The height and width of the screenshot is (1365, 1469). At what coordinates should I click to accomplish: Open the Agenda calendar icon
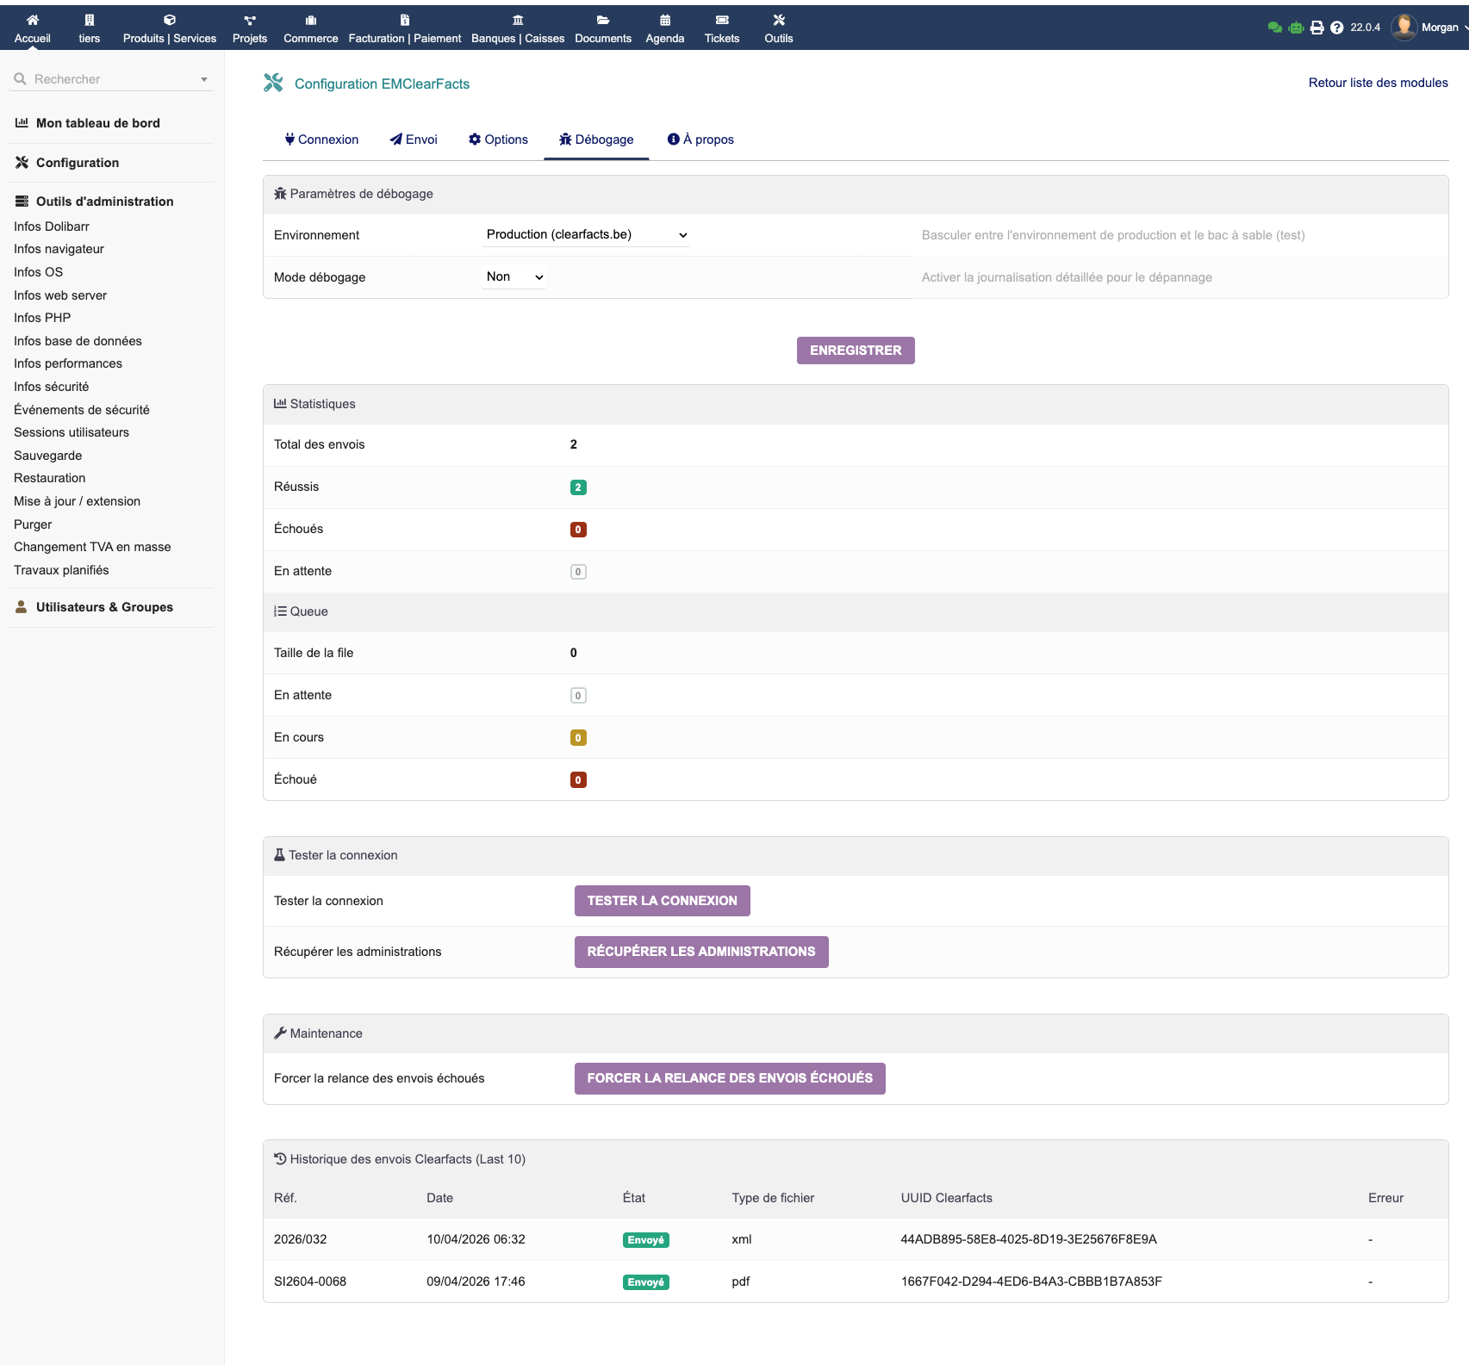(x=665, y=20)
